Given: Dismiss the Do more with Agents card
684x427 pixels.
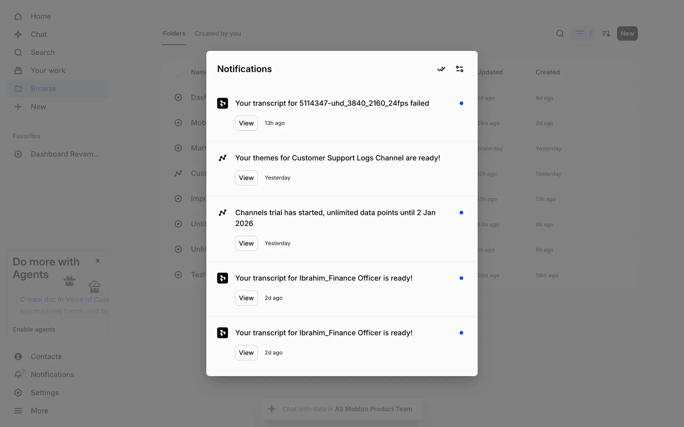Looking at the screenshot, I should click(98, 261).
